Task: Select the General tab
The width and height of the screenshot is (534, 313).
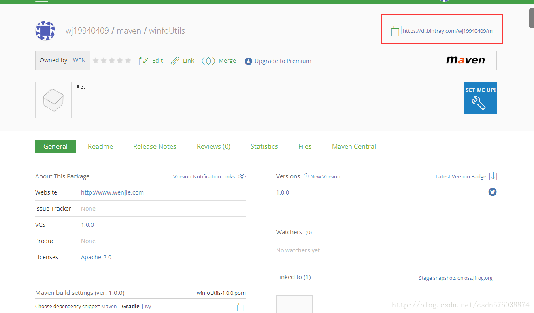Action: 55,146
